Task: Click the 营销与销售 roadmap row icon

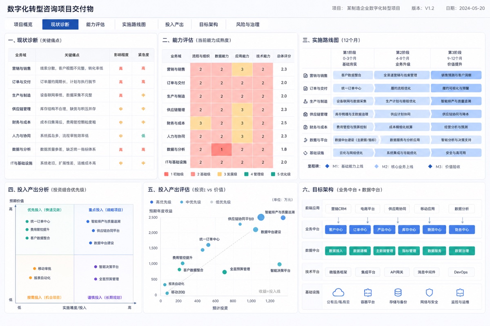Action: (305, 75)
